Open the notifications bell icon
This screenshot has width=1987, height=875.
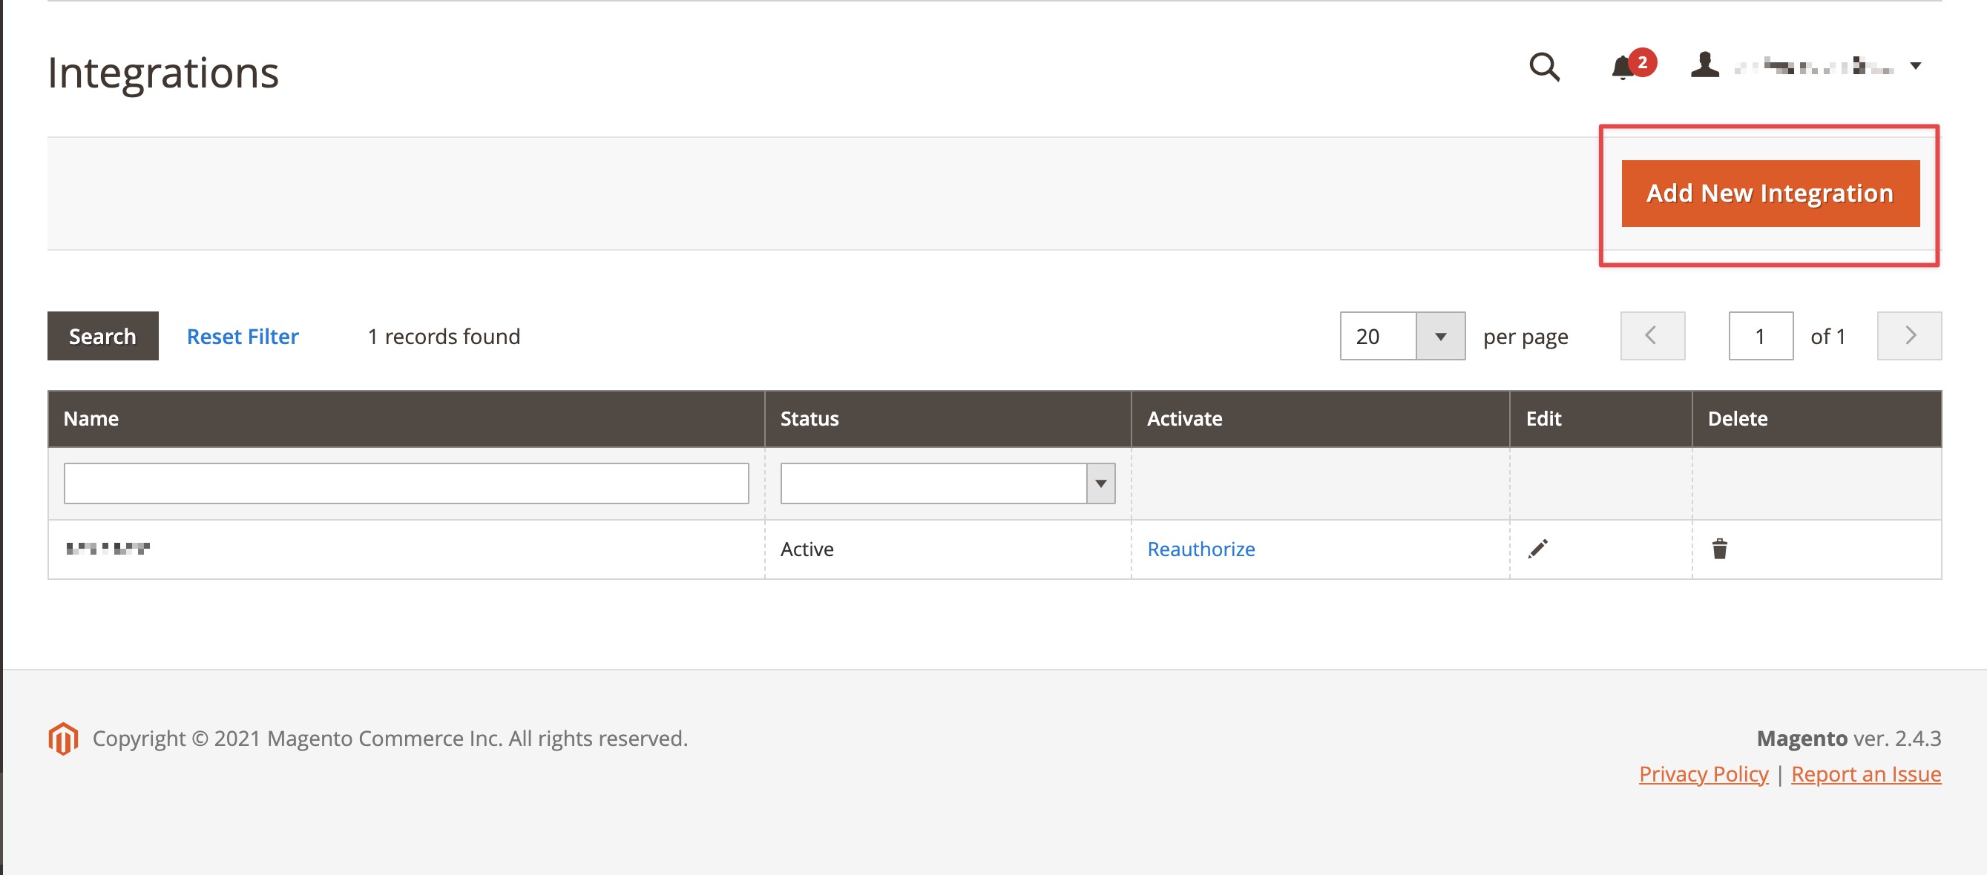(x=1623, y=67)
